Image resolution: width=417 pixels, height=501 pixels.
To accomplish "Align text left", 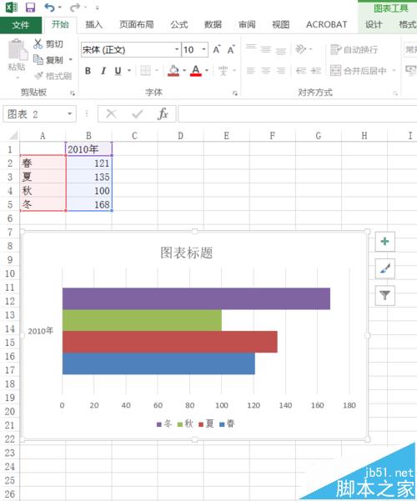I will pyautogui.click(x=251, y=71).
